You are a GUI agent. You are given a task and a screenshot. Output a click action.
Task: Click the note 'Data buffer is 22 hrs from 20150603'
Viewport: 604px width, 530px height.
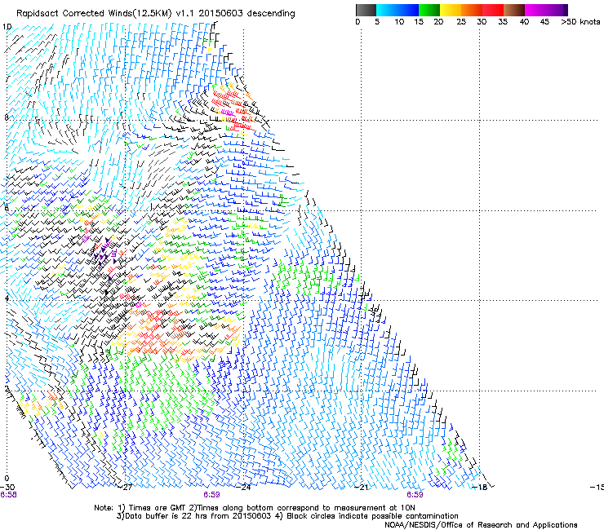pyautogui.click(x=198, y=516)
